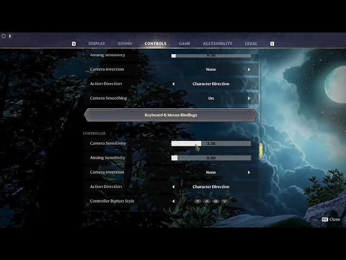Click left arrow of controller Action Direction

[174, 186]
